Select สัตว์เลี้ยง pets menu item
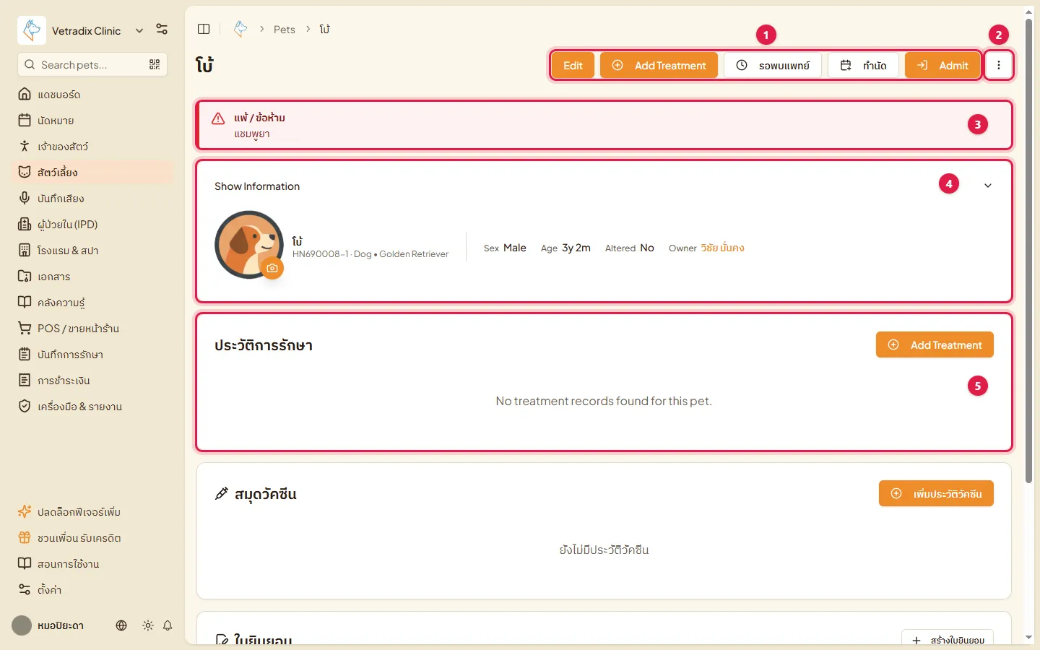Screen dimensions: 1040x650 point(94,173)
